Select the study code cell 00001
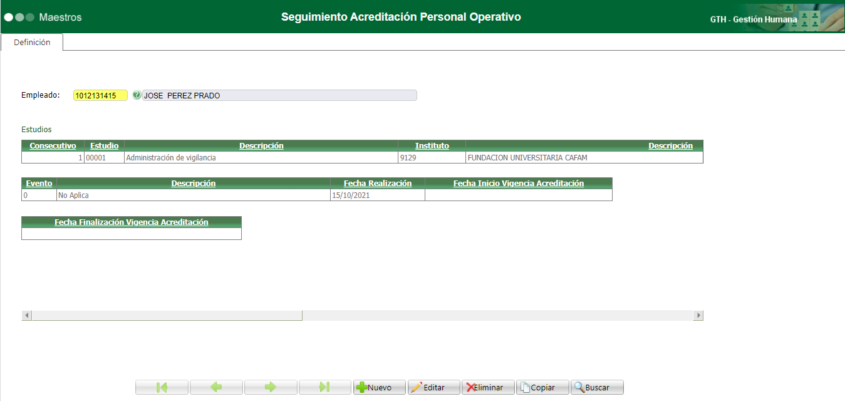This screenshot has width=845, height=401. coord(104,158)
